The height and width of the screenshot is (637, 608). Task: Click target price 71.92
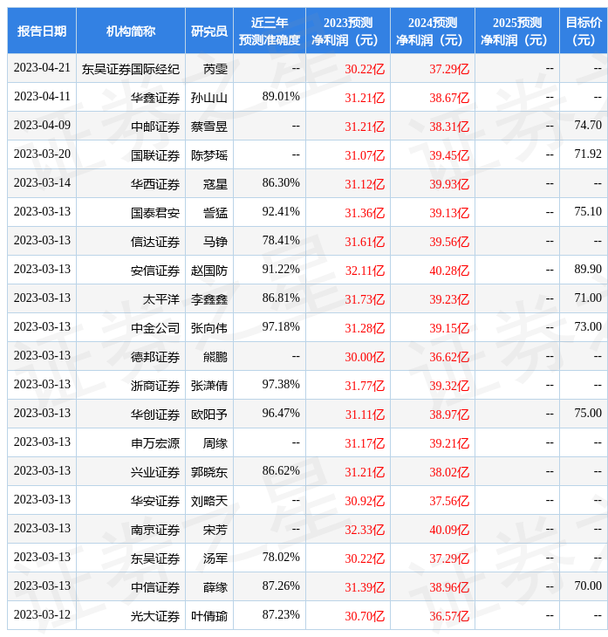pyautogui.click(x=588, y=154)
